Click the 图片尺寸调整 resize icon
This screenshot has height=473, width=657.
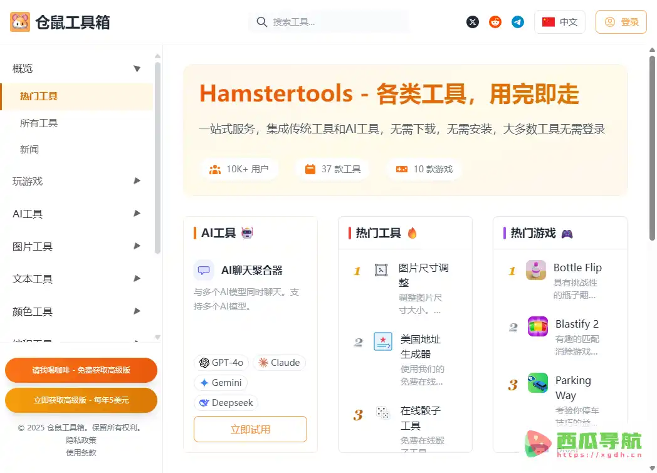[x=381, y=270]
